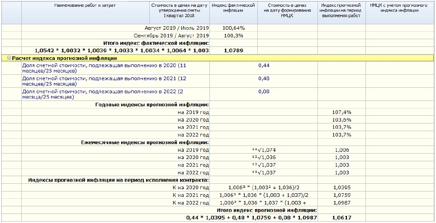Select the 1,006 monthly index for 2019

[x=341, y=150]
